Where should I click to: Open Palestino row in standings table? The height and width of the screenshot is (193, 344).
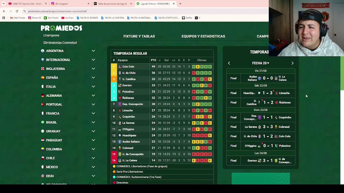(x=162, y=92)
